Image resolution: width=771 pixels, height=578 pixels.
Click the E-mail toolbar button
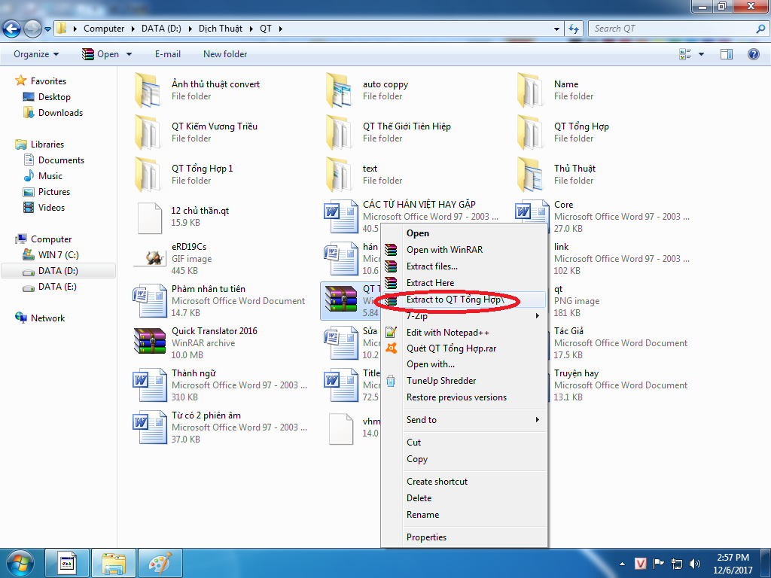click(168, 54)
